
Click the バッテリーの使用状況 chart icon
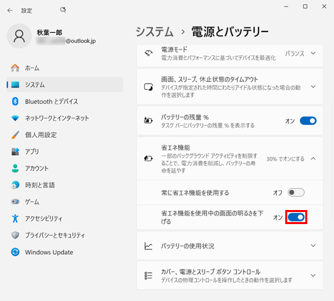point(148,246)
